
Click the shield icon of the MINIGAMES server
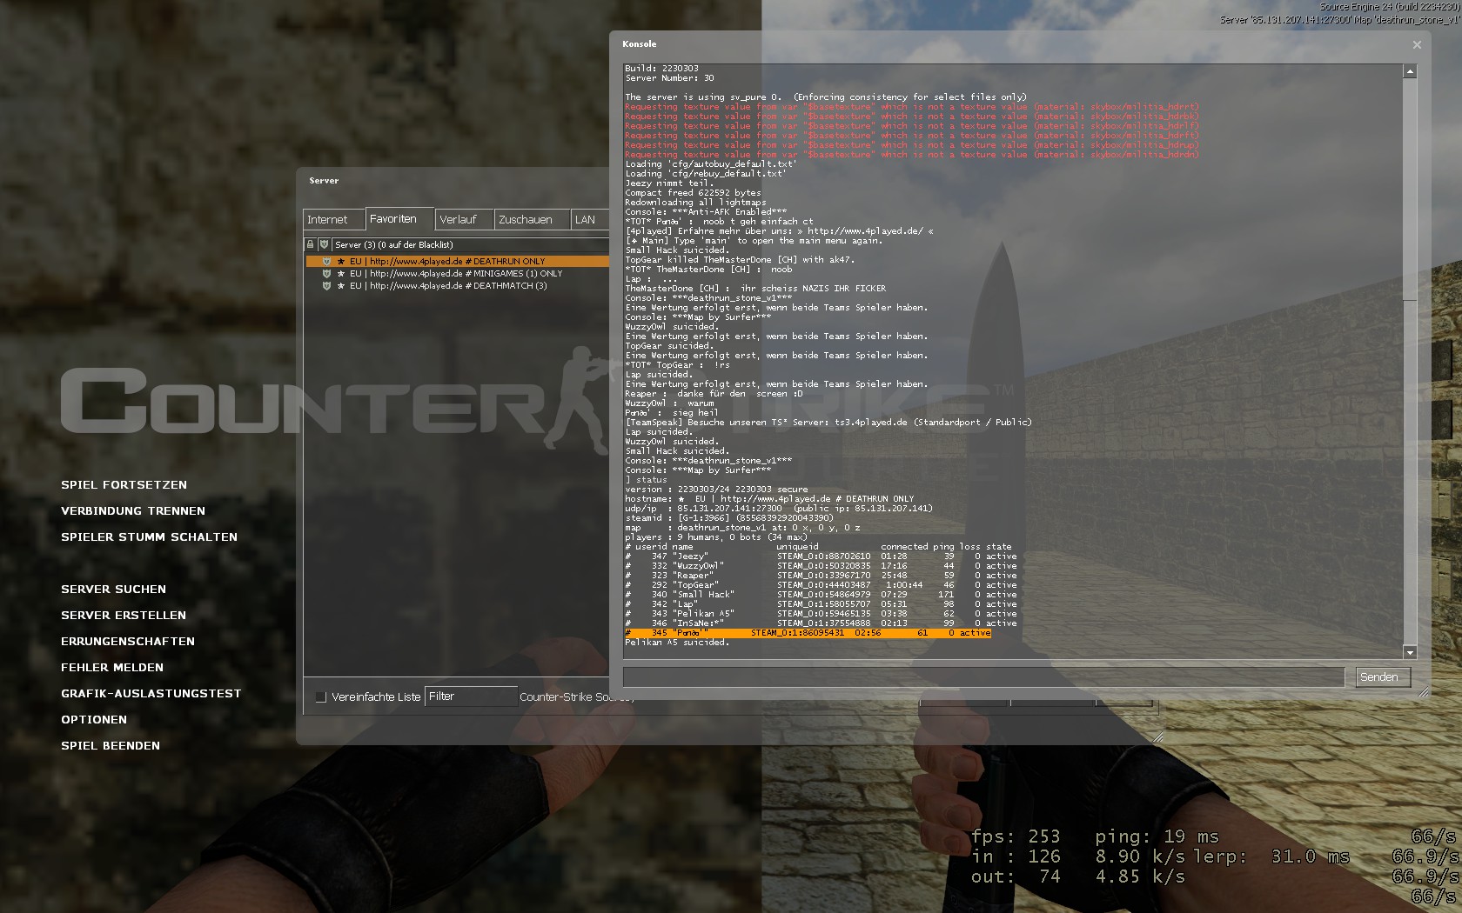coord(327,273)
